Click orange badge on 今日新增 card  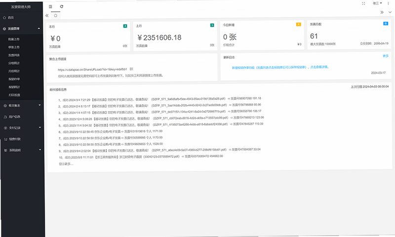pyautogui.click(x=299, y=24)
